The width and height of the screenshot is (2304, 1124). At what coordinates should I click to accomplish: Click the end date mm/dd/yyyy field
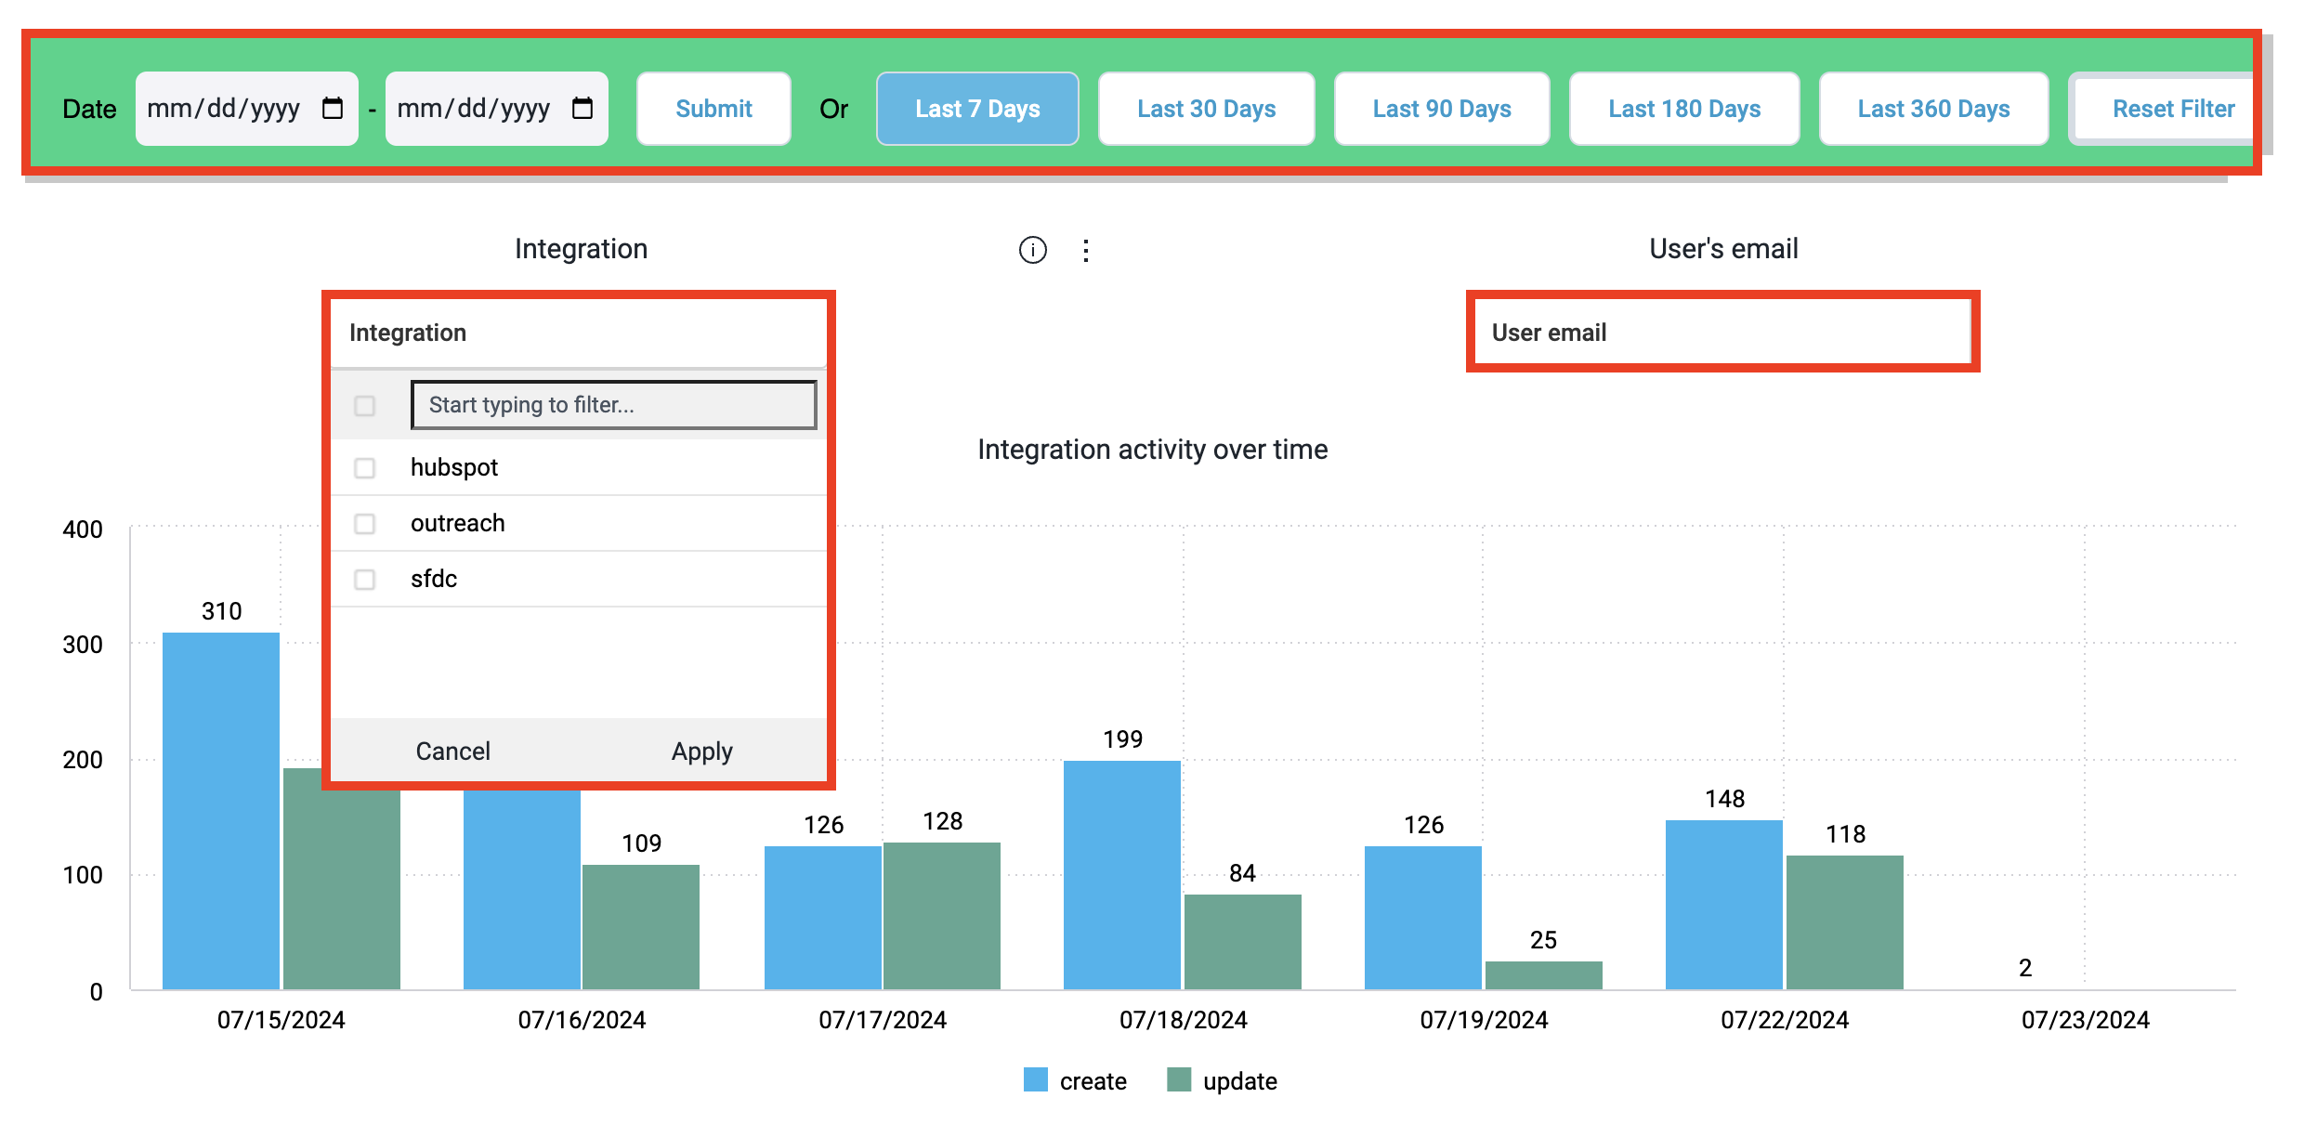(497, 109)
